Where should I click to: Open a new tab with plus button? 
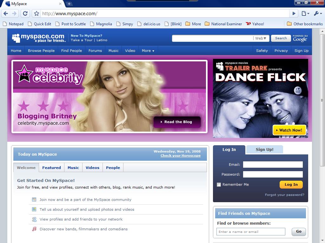pyautogui.click(x=69, y=4)
